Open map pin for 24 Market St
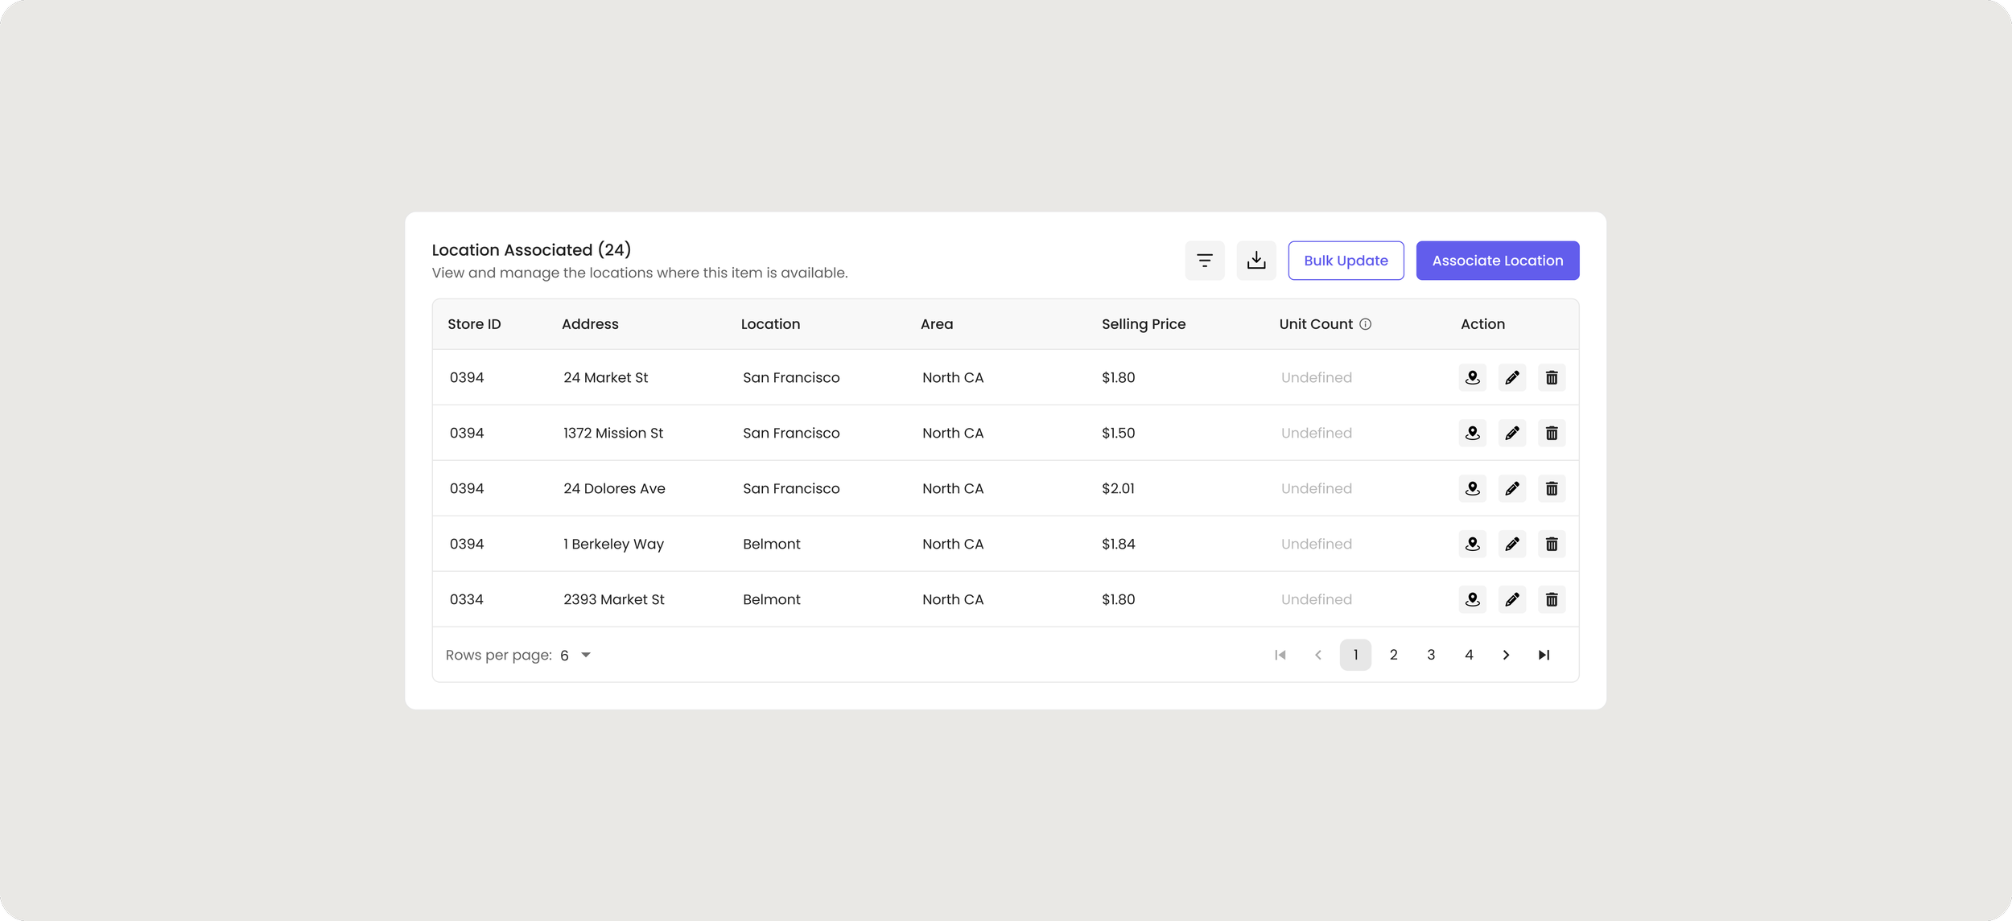The width and height of the screenshot is (2012, 921). pyautogui.click(x=1472, y=377)
